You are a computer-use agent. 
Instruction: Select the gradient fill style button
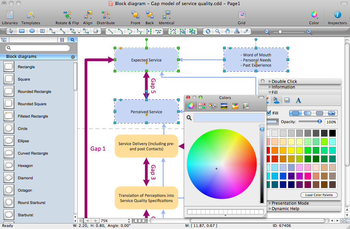[x=307, y=113]
